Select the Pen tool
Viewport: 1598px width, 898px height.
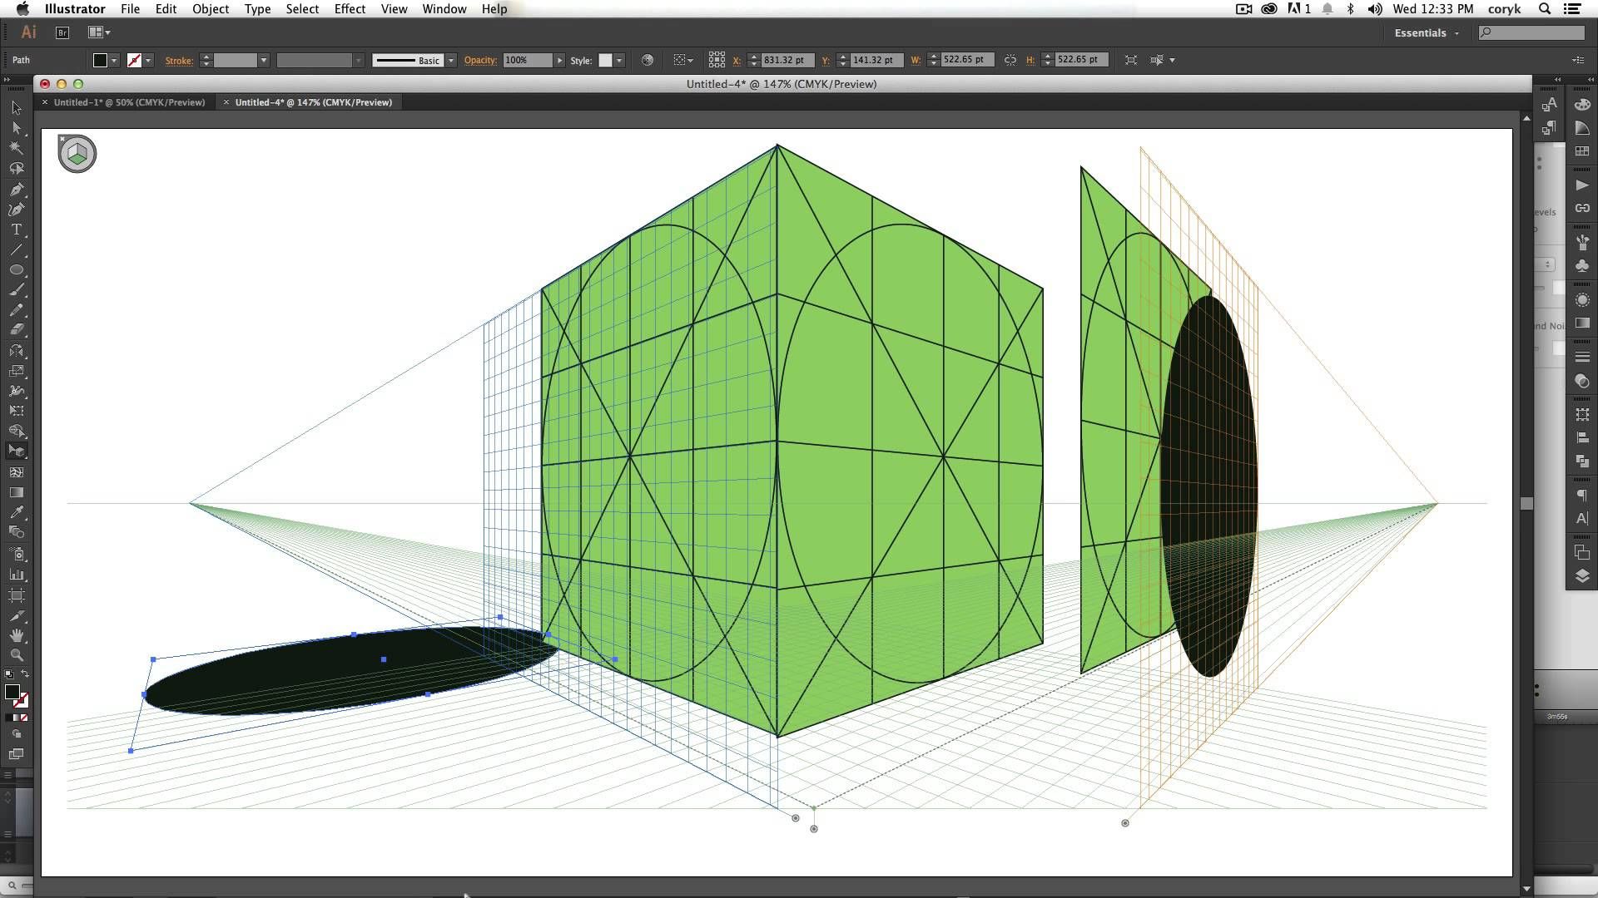pos(16,189)
